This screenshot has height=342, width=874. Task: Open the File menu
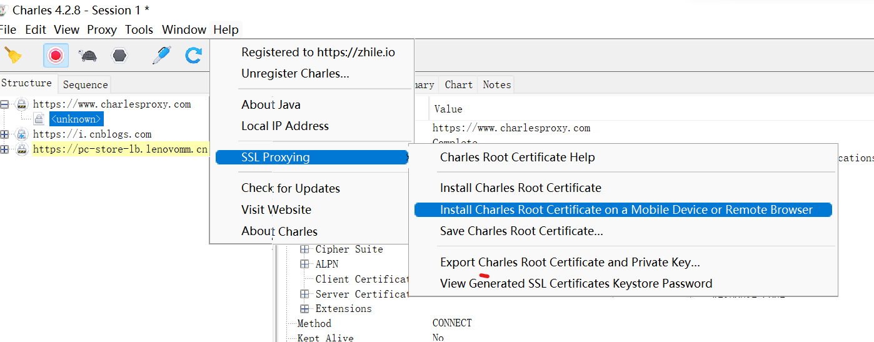click(x=8, y=29)
